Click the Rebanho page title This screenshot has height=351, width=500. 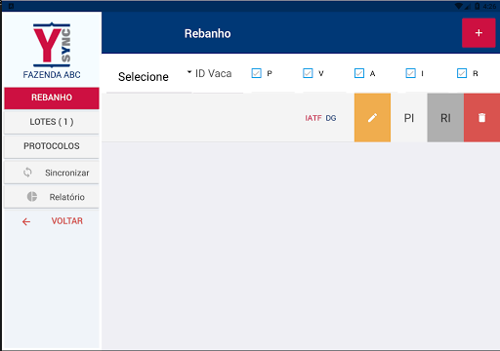click(x=208, y=33)
